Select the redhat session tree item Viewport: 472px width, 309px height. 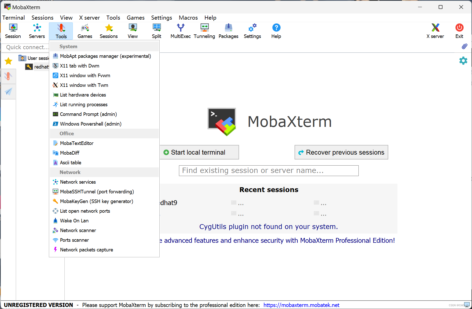click(37, 67)
